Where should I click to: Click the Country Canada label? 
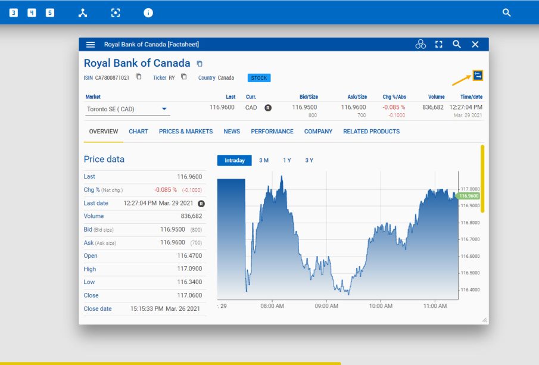coord(216,77)
